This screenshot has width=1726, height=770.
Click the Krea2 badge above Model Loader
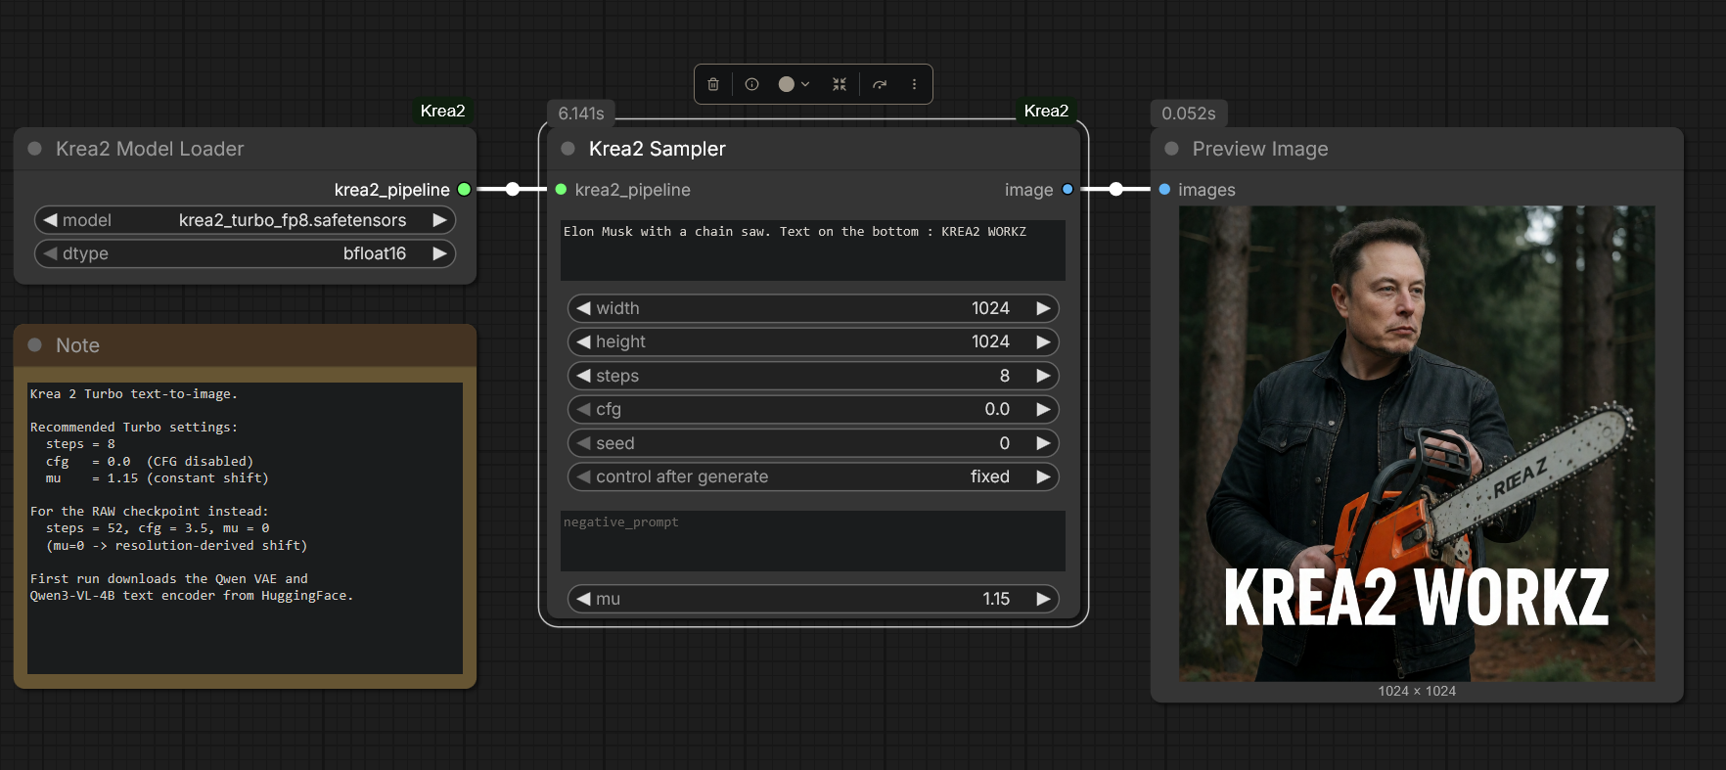(x=442, y=111)
